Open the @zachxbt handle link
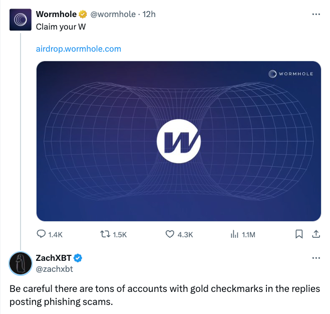 [54, 269]
